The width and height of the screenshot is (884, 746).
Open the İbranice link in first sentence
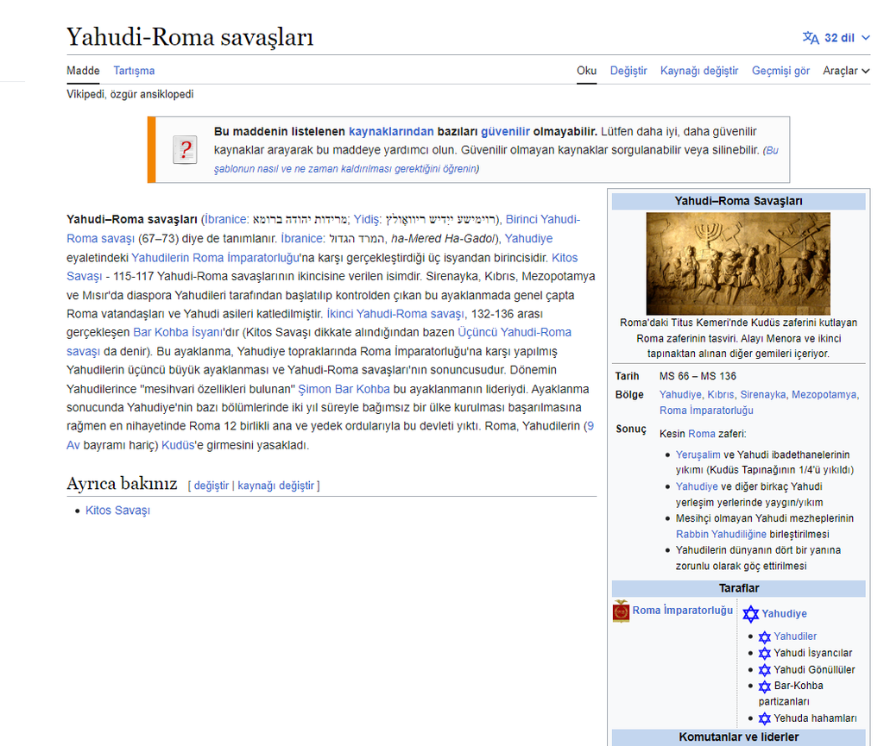(225, 219)
